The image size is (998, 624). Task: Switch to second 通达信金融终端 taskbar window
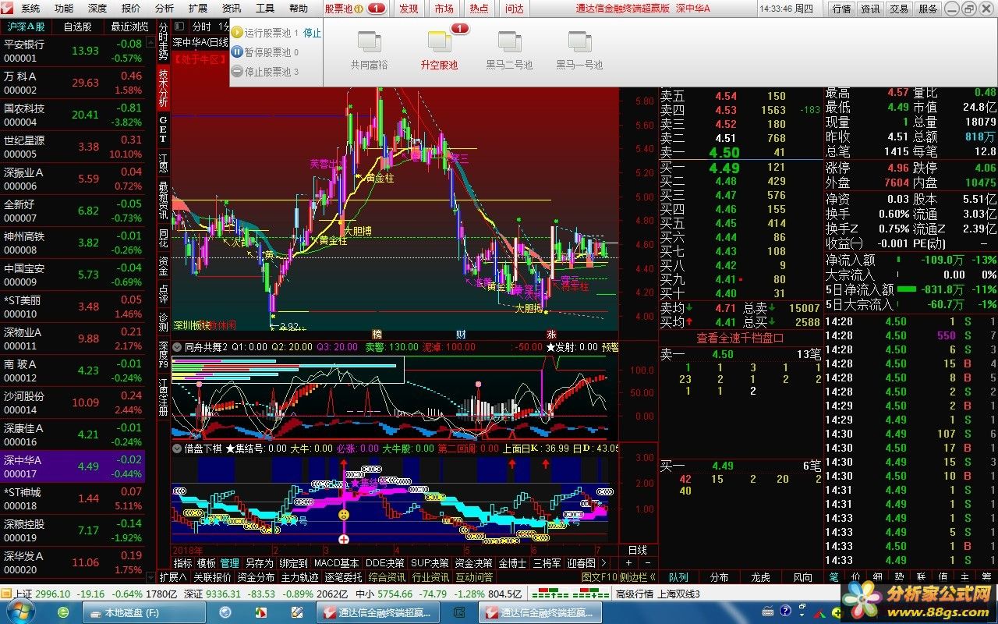coord(541,613)
